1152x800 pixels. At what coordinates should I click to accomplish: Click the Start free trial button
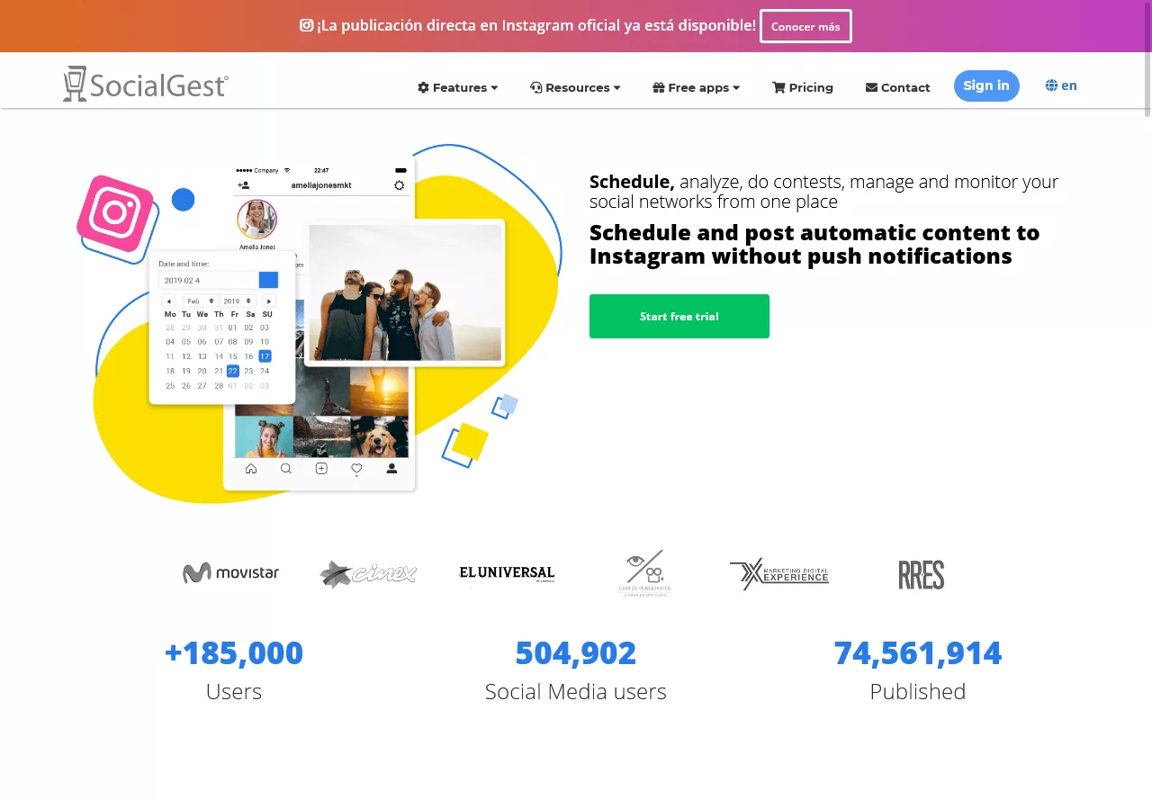(679, 317)
